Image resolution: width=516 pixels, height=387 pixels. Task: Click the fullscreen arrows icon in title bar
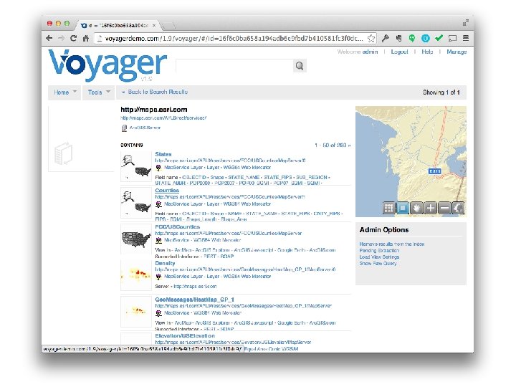[466, 23]
